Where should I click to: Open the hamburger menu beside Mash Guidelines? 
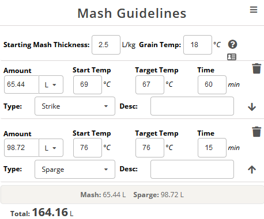tap(254, 10)
